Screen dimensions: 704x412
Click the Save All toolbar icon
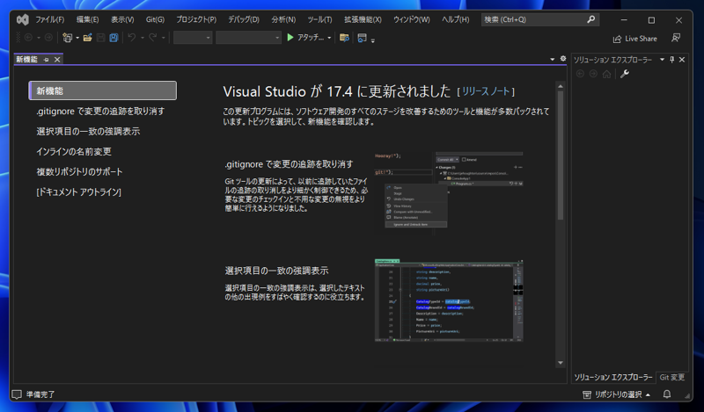pos(114,38)
